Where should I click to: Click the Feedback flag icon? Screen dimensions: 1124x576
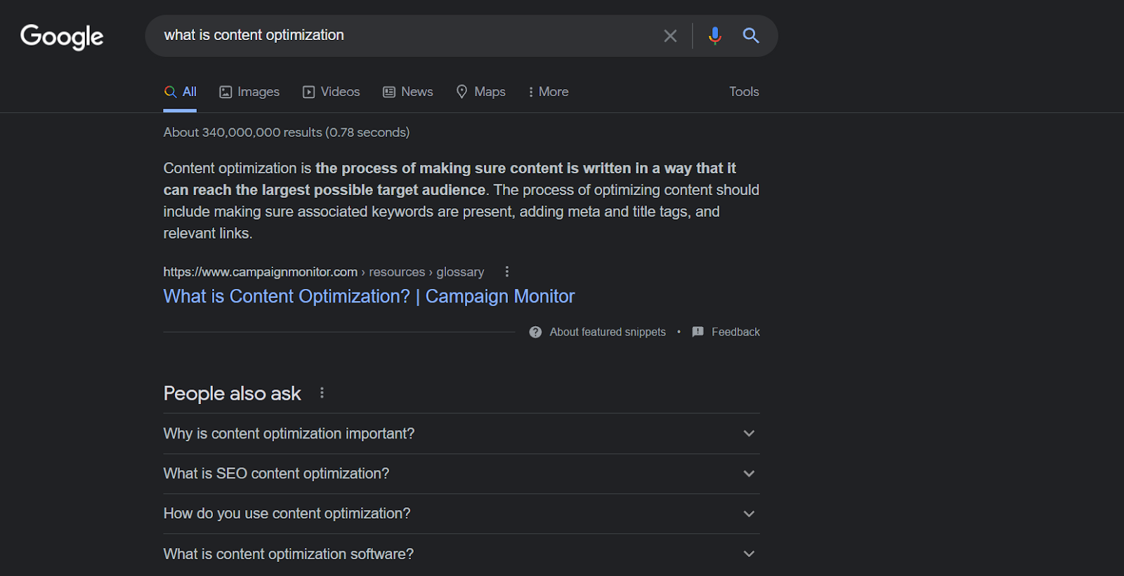698,332
